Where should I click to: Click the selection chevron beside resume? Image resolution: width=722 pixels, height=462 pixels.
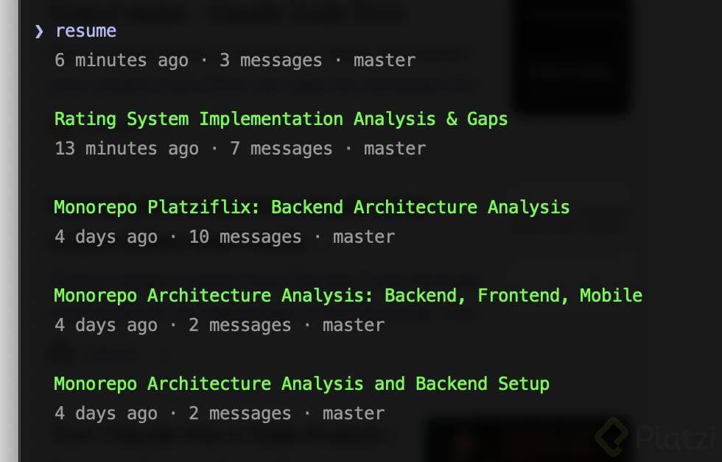click(x=39, y=31)
